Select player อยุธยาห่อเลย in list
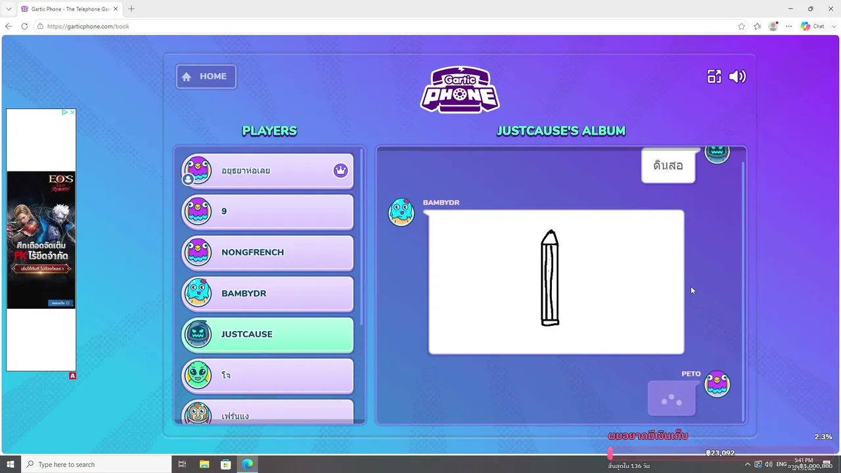Image resolution: width=841 pixels, height=473 pixels. coord(267,171)
